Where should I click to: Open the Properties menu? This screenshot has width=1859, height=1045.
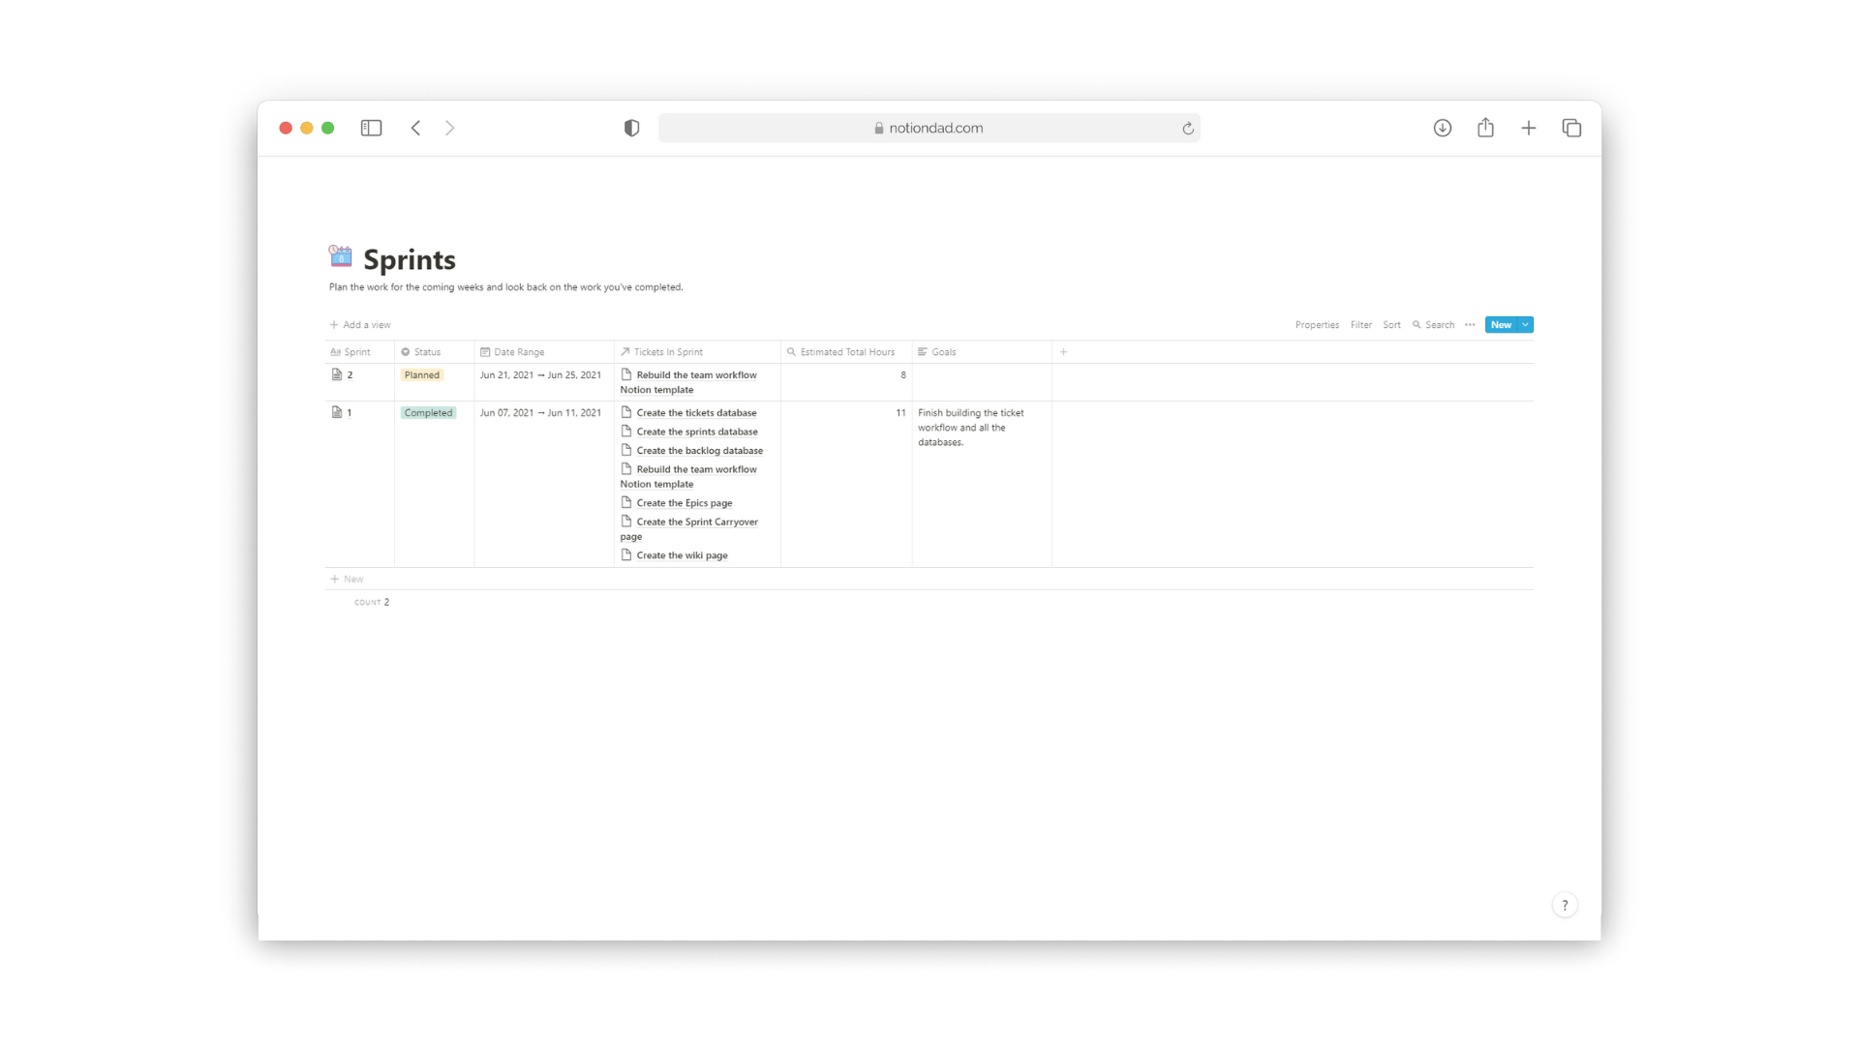(1317, 324)
